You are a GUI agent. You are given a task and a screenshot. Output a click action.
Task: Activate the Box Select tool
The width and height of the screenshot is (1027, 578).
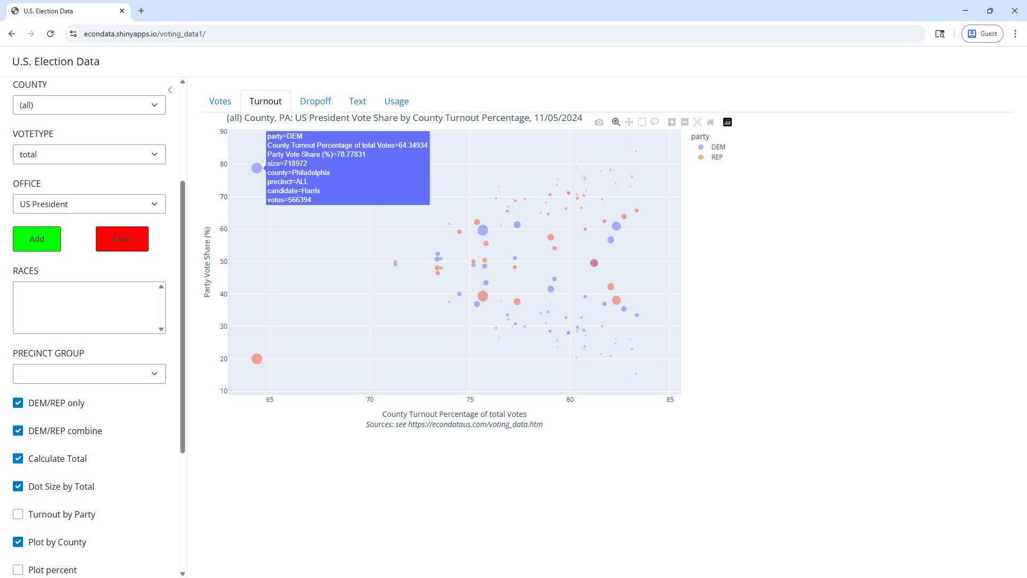point(642,122)
